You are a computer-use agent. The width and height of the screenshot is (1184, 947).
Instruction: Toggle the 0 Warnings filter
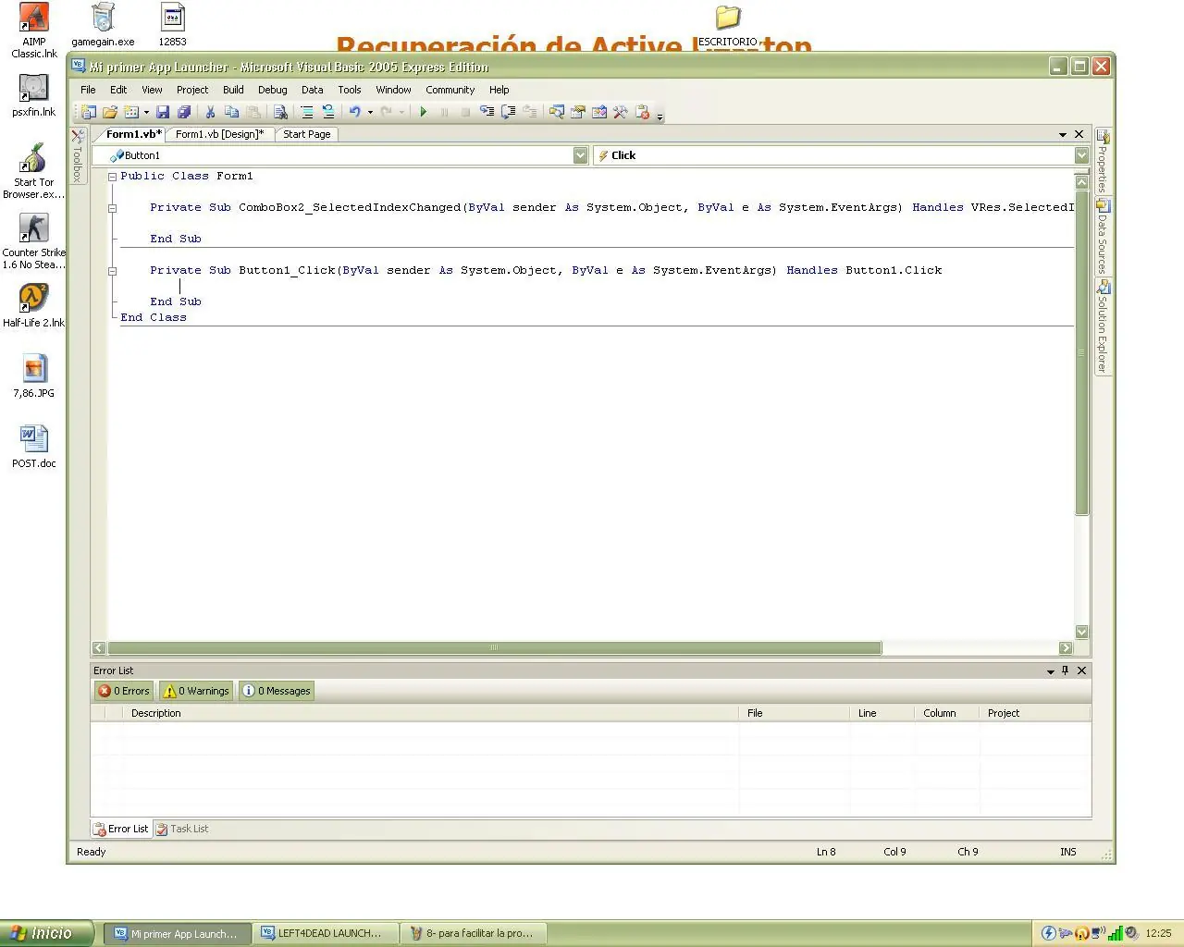[x=195, y=691]
